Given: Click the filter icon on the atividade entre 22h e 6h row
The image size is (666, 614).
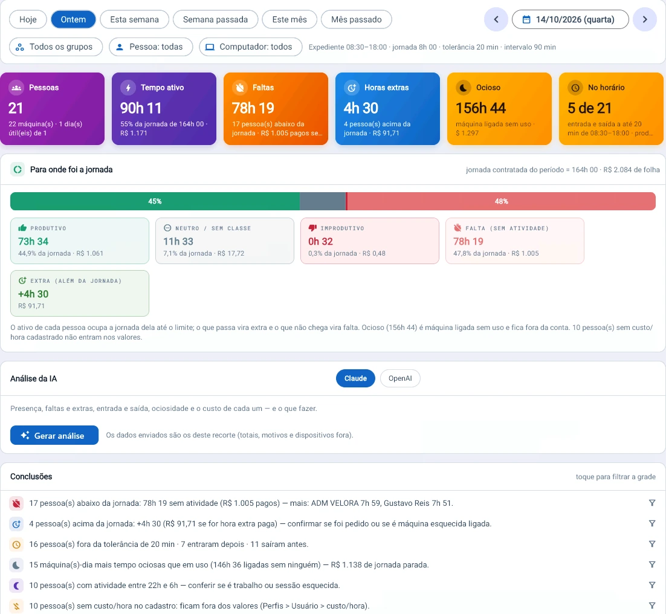Looking at the screenshot, I should [x=652, y=585].
